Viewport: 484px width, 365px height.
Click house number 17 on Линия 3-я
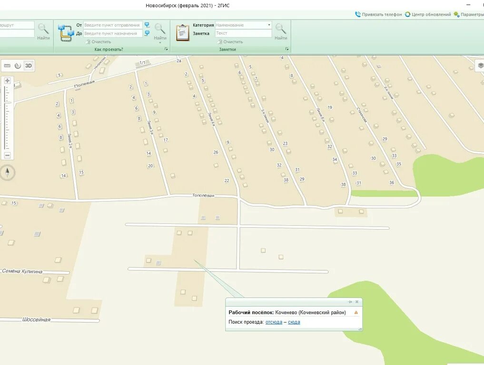[x=166, y=140]
